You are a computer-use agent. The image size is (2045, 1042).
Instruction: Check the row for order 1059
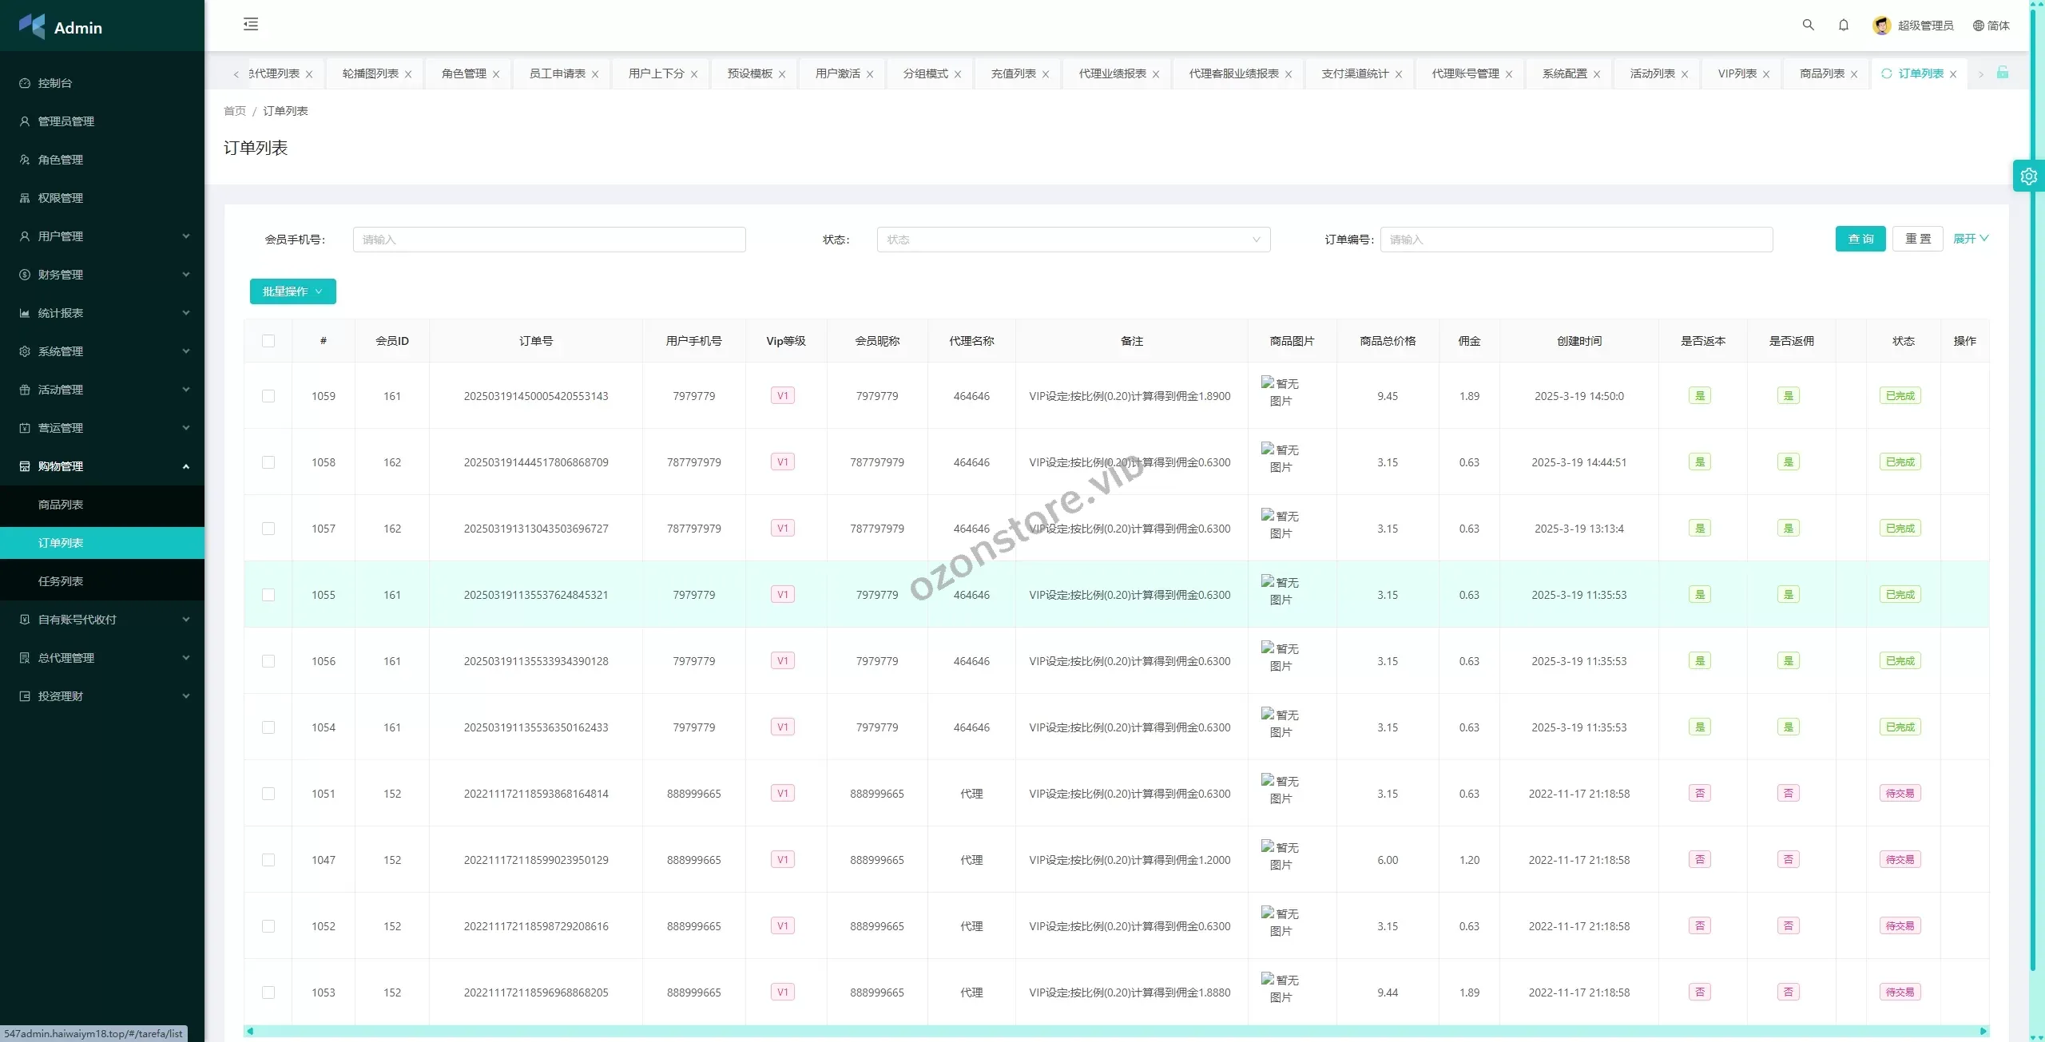(268, 396)
